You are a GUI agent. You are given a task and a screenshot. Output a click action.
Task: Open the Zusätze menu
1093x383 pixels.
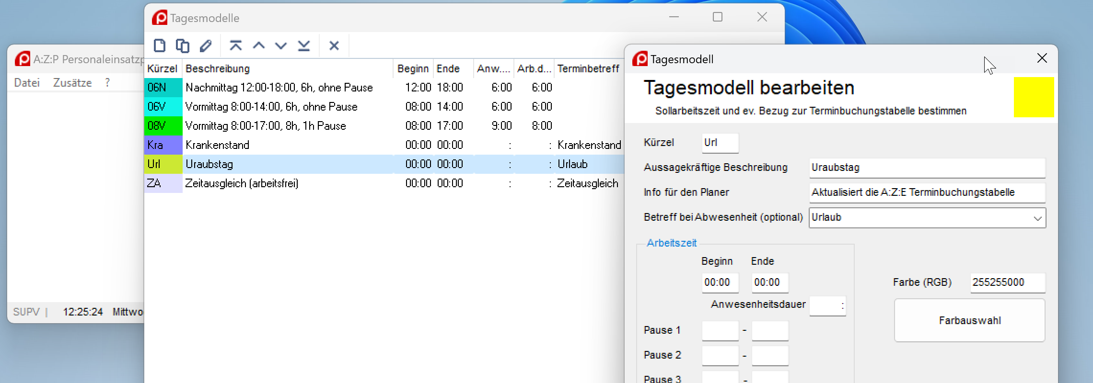click(x=72, y=83)
